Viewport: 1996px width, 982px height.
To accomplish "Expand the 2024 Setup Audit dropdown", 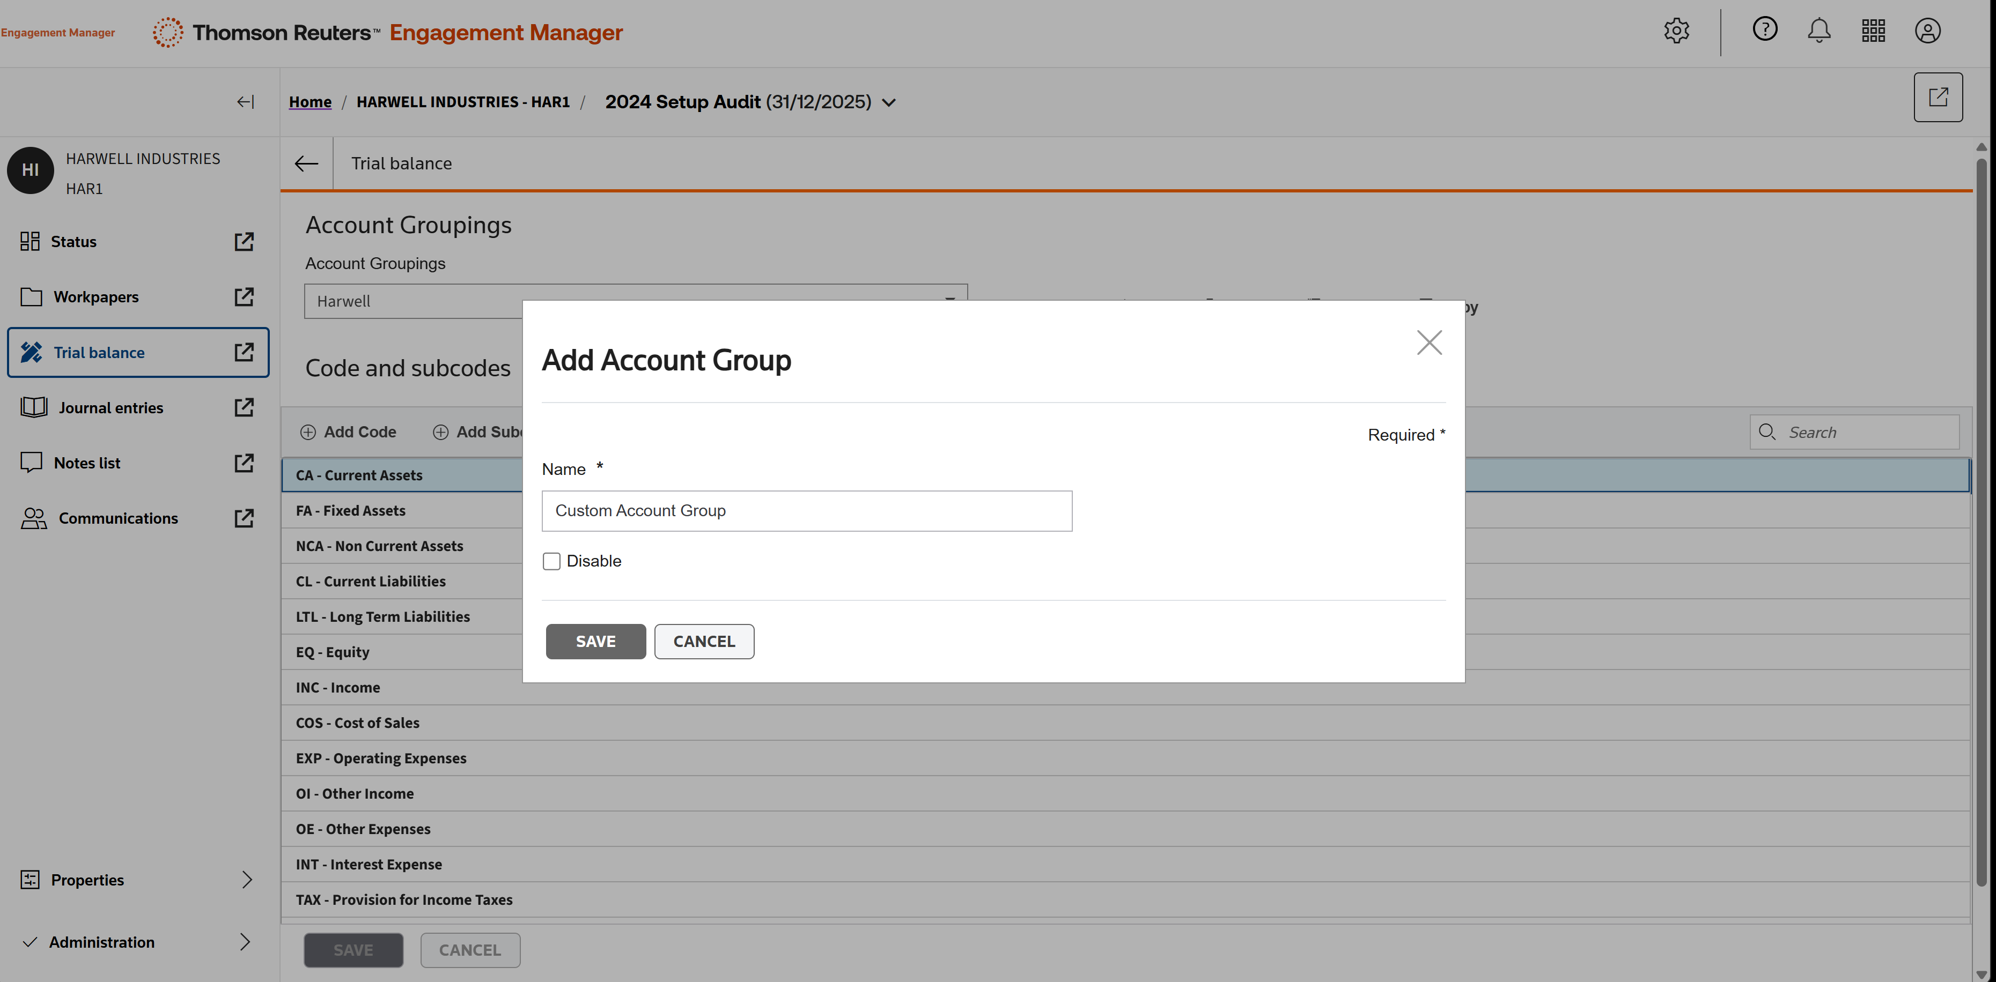I will [889, 102].
